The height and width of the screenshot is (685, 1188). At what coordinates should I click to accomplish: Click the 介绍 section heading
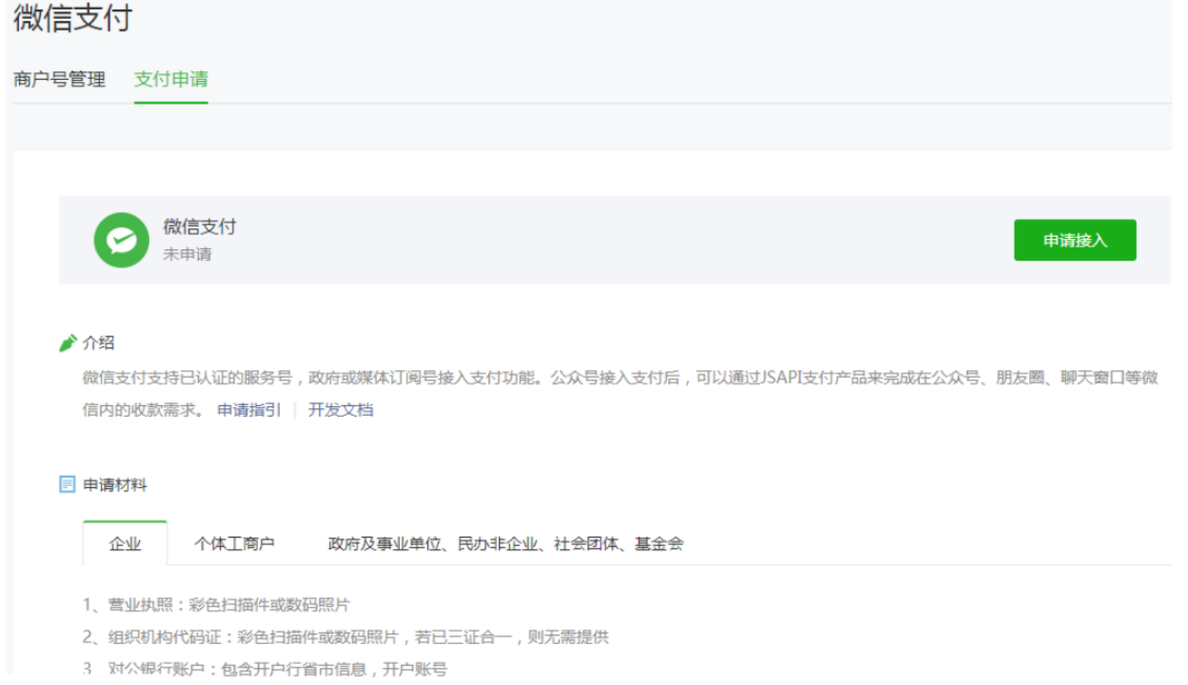[x=99, y=343]
